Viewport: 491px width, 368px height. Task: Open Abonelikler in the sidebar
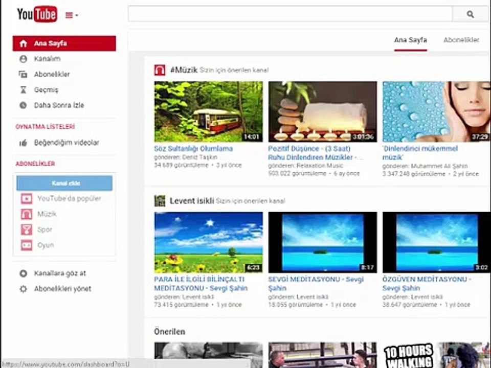(52, 75)
